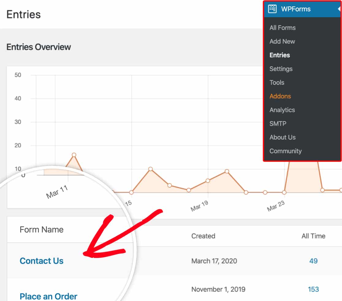The width and height of the screenshot is (342, 301).
Task: Open About Us in the WPForms menu
Action: [283, 137]
